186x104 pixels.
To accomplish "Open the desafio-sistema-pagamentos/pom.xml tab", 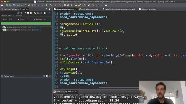I will tap(119, 9).
